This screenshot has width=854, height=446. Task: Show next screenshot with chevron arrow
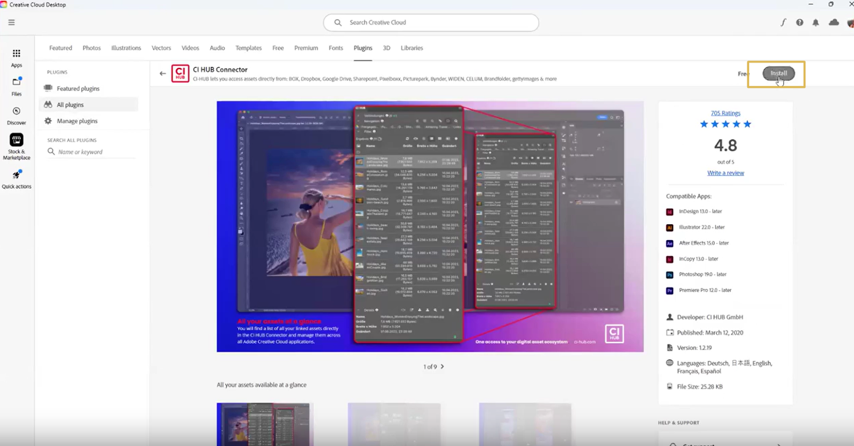tap(442, 367)
